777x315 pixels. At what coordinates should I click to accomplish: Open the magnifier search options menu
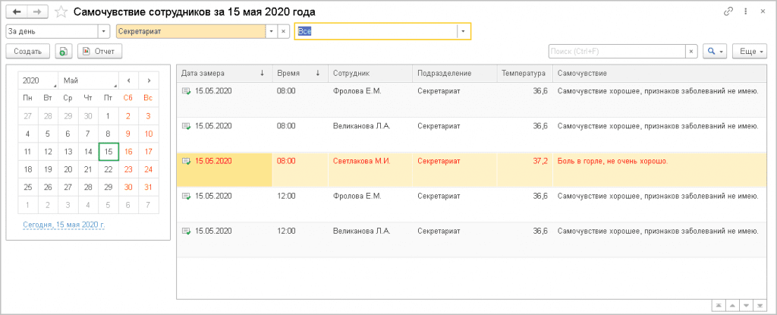click(715, 51)
